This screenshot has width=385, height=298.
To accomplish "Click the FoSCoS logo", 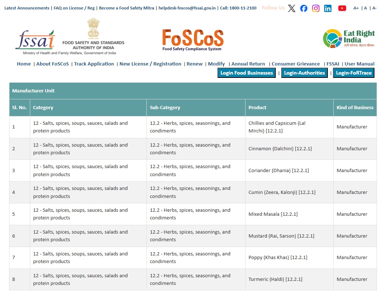I will pyautogui.click(x=193, y=40).
